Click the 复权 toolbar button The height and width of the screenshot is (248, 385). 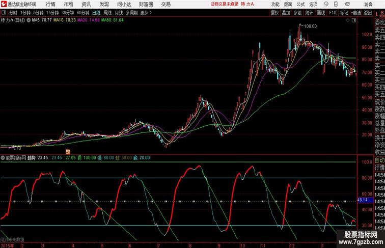coord(275,13)
